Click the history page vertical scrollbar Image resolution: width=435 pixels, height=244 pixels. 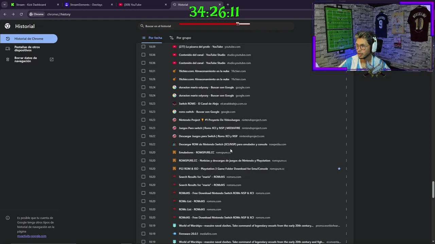pos(433,190)
